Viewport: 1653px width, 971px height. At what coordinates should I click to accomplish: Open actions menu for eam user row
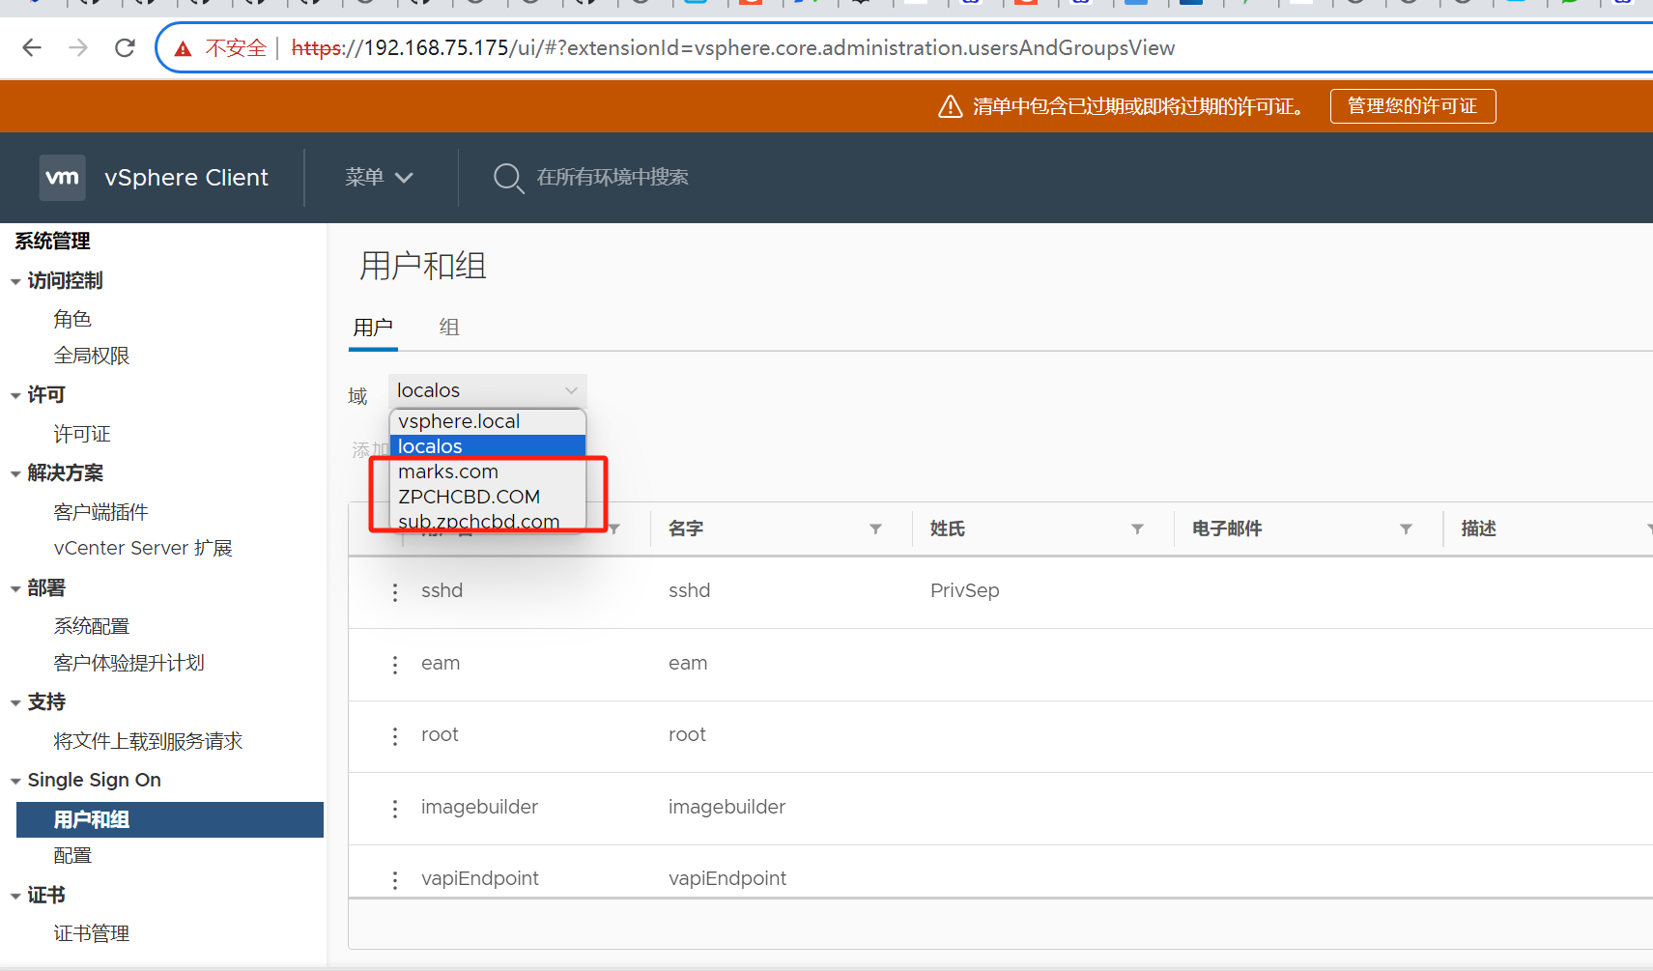(395, 665)
